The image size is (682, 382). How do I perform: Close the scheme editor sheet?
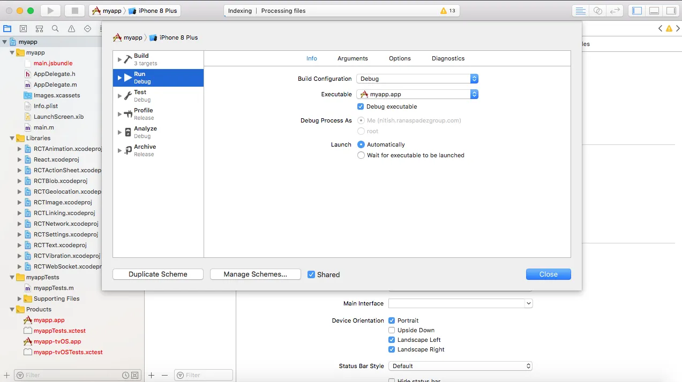549,274
